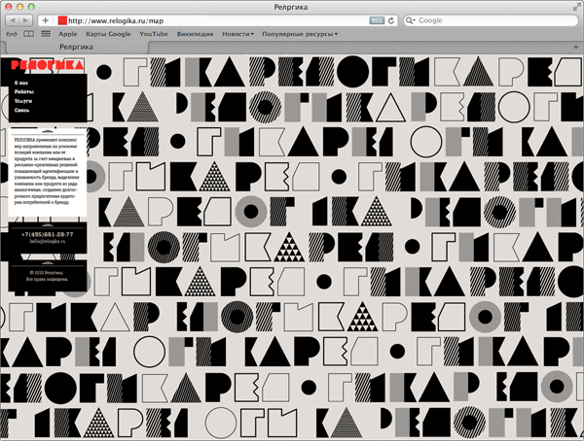
Task: Expand the Новости bookmarks folder
Action: click(x=237, y=34)
